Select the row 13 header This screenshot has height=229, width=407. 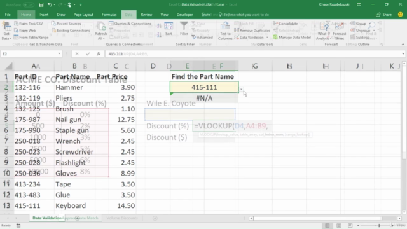[6, 205]
